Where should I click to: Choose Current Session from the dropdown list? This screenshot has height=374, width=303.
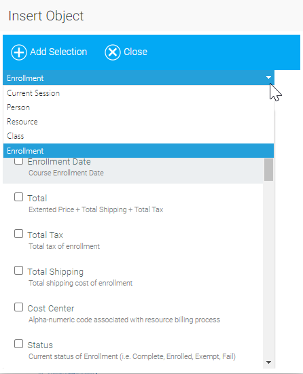[139, 93]
